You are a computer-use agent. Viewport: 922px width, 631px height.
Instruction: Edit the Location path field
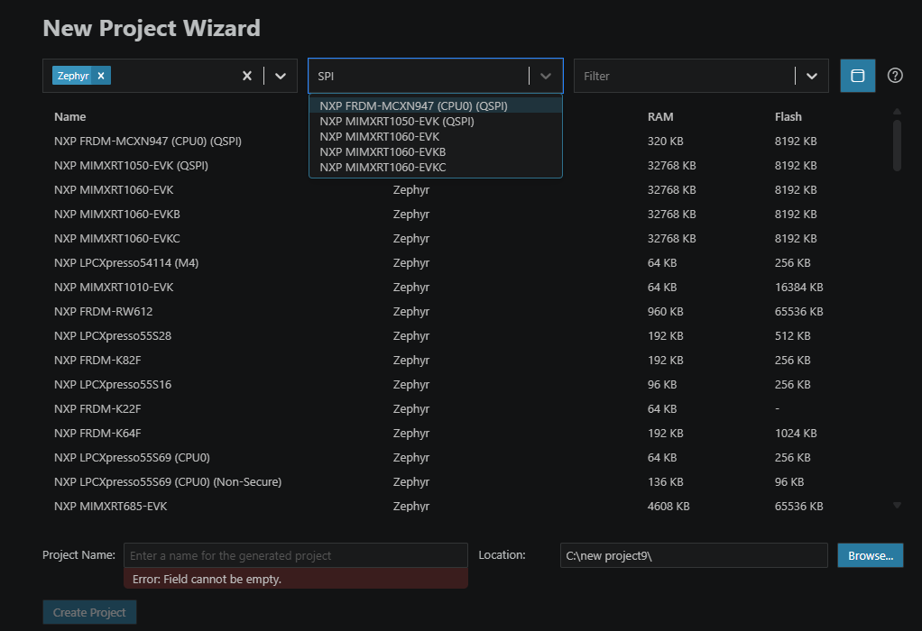[694, 555]
